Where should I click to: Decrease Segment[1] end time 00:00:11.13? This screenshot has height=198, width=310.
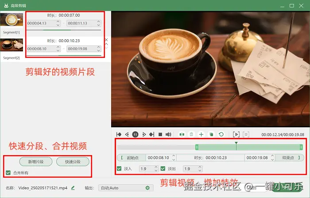99,25
